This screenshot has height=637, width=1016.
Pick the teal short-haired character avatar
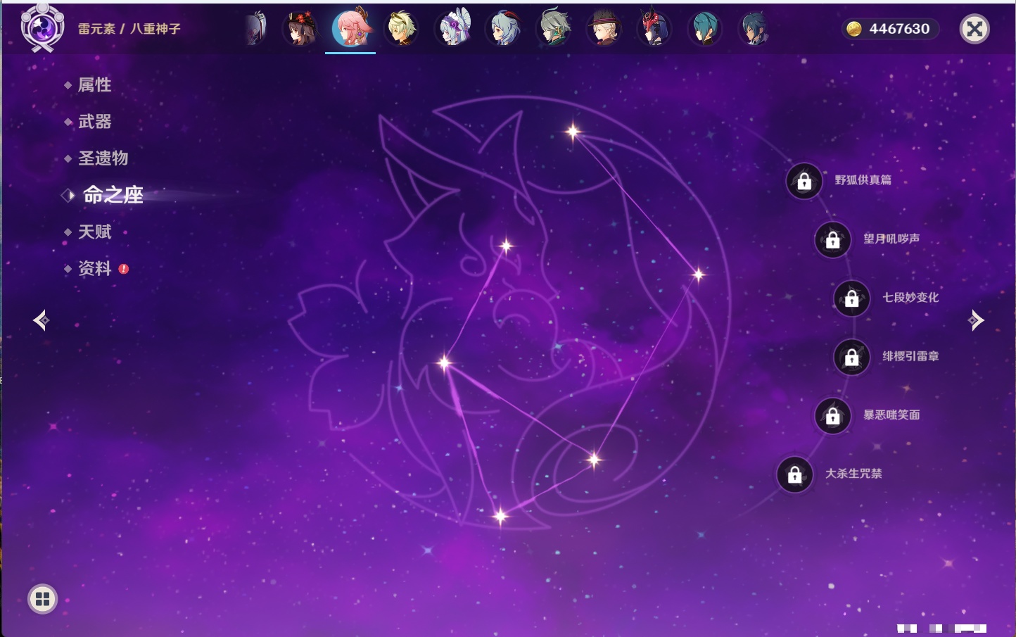coord(704,29)
